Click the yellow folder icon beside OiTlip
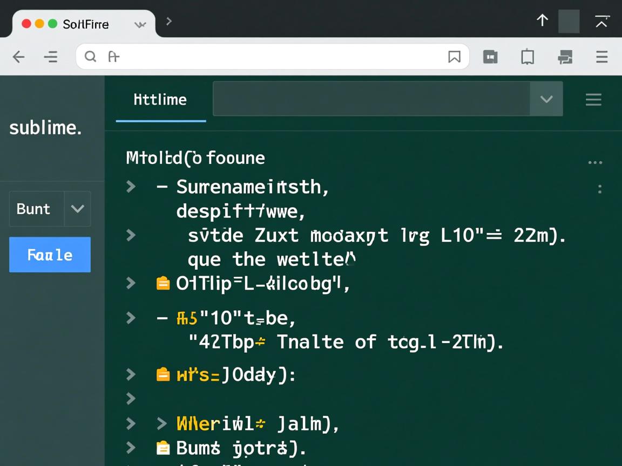The image size is (622, 466). point(163,283)
